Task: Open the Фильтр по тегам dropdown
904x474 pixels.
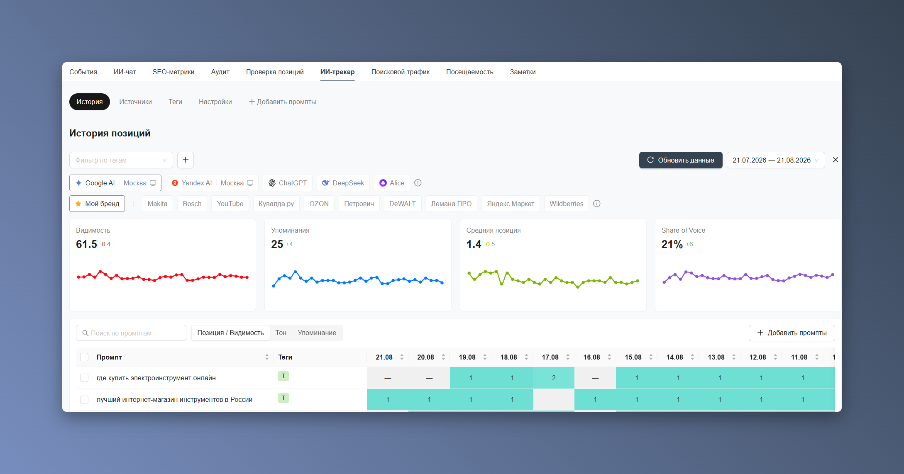Action: 121,160
